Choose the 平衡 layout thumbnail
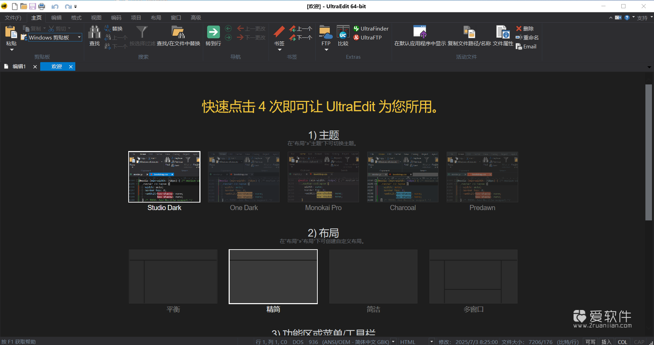Viewport: 654px width, 345px height. [x=173, y=276]
